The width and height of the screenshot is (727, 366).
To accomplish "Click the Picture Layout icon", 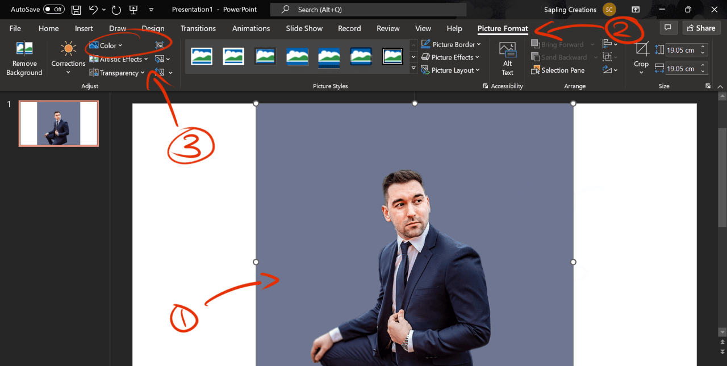I will (x=450, y=70).
